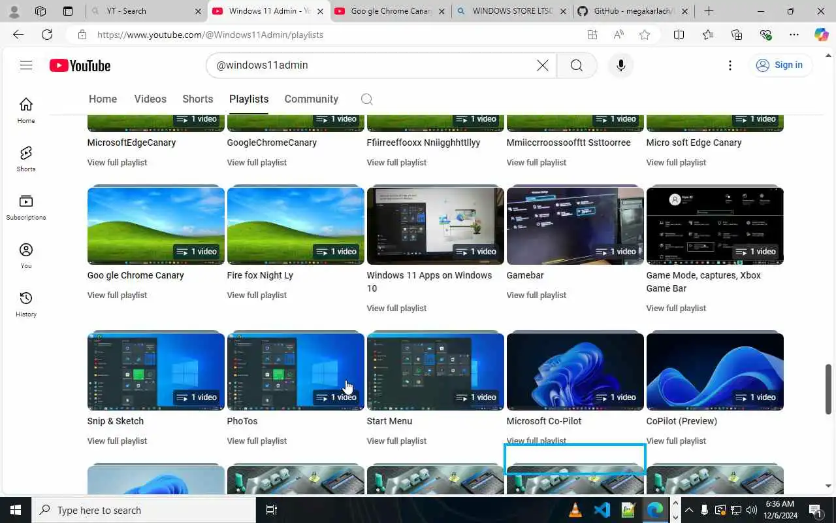Screen dimensions: 836x523
Task: Open the Microsoft Co-Pilot playlist thumbnail
Action: pyautogui.click(x=575, y=372)
